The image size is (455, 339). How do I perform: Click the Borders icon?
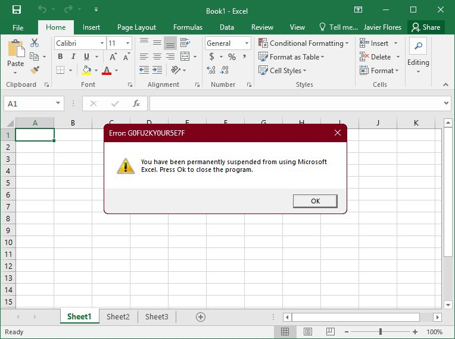pyautogui.click(x=60, y=70)
